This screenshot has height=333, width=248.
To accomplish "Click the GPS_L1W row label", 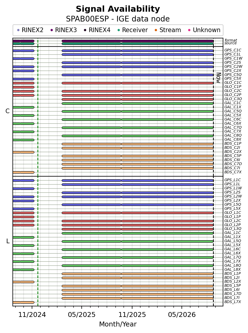I will point(233,188).
